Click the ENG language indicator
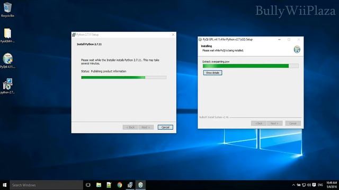Viewport: 339px width, 190px height. tap(320, 185)
